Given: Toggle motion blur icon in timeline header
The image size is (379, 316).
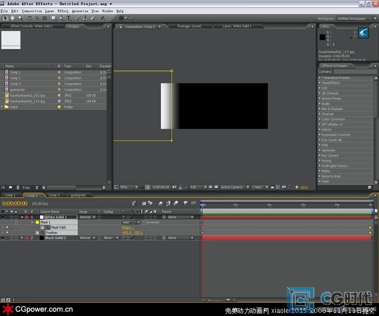Looking at the screenshot, I should [x=176, y=203].
